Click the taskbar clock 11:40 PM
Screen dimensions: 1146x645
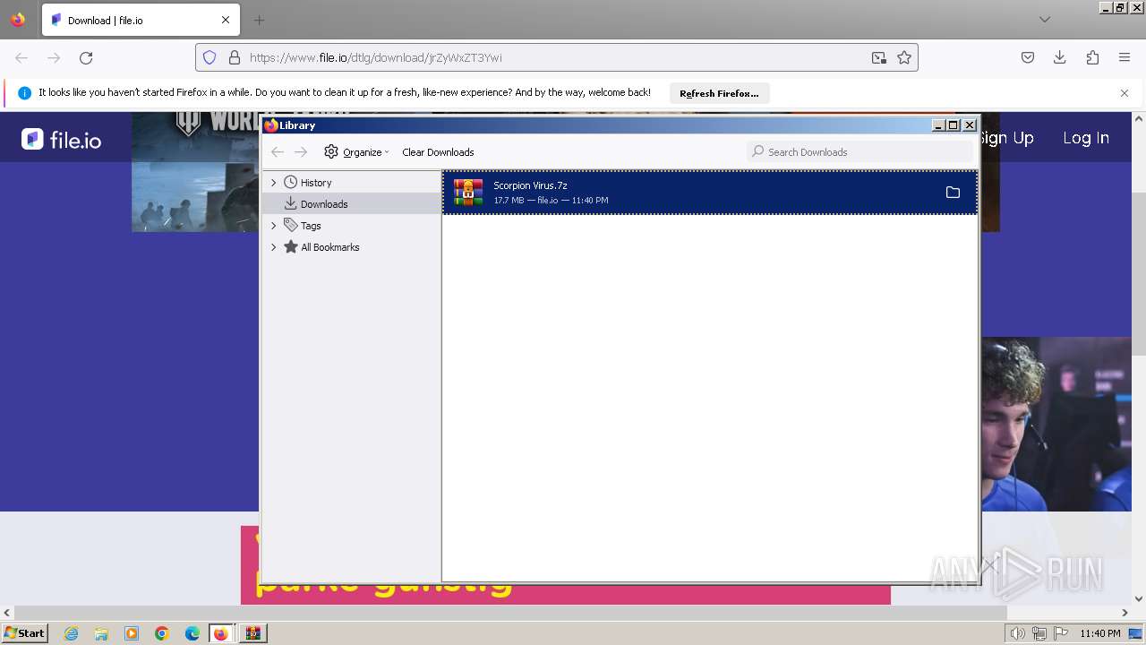coord(1100,633)
